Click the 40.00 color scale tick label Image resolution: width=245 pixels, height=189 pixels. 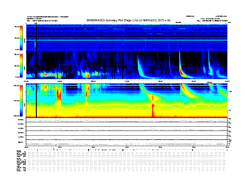tap(17, 27)
